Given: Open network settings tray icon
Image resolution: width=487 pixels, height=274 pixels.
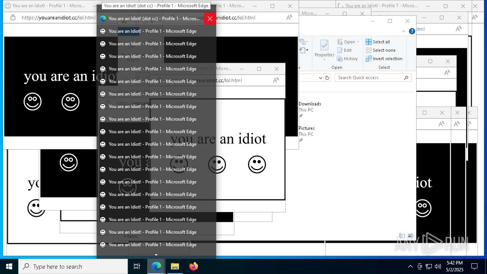Looking at the screenshot, I should coord(429,266).
